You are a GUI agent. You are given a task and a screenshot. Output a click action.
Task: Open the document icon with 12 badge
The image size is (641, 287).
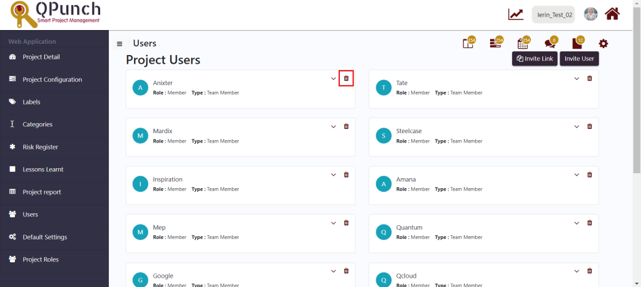(x=578, y=43)
